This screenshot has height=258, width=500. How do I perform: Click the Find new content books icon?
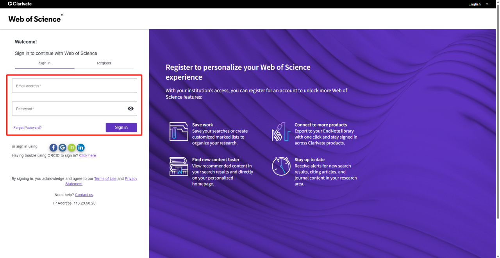(179, 166)
